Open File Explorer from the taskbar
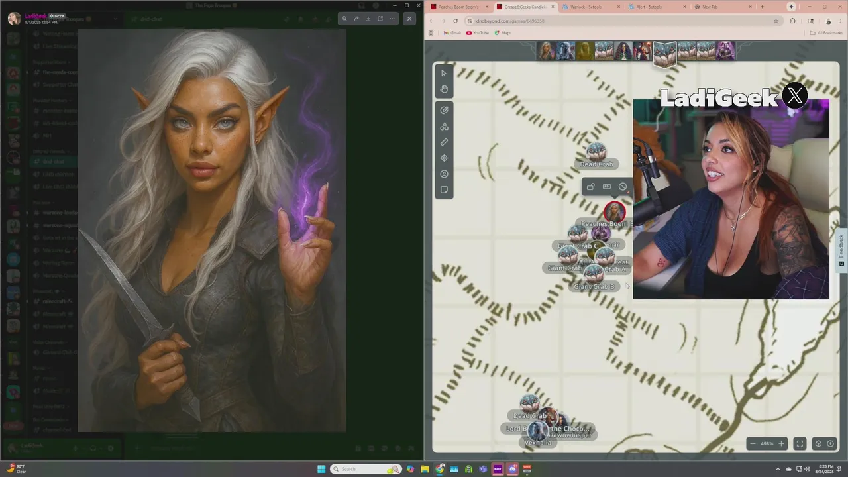The height and width of the screenshot is (477, 848). click(425, 469)
